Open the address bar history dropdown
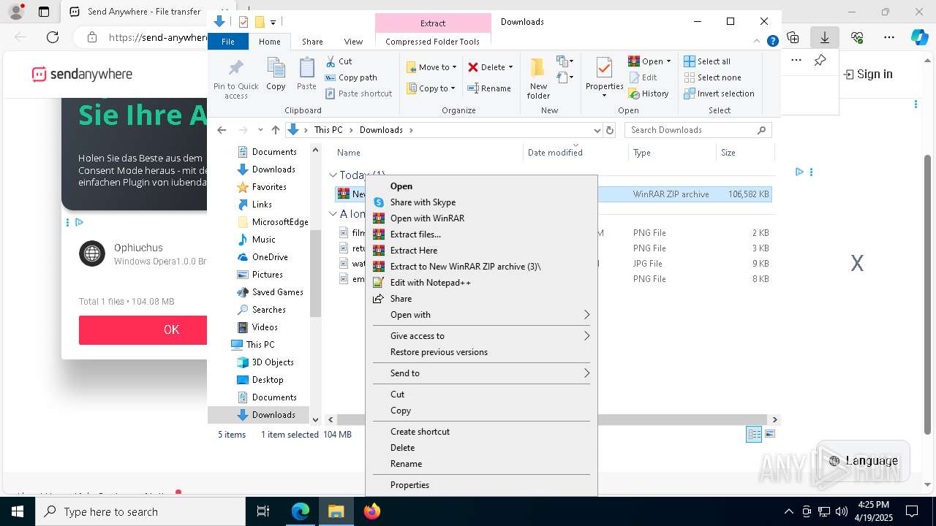Screen dimensions: 936x526 coord(597,130)
